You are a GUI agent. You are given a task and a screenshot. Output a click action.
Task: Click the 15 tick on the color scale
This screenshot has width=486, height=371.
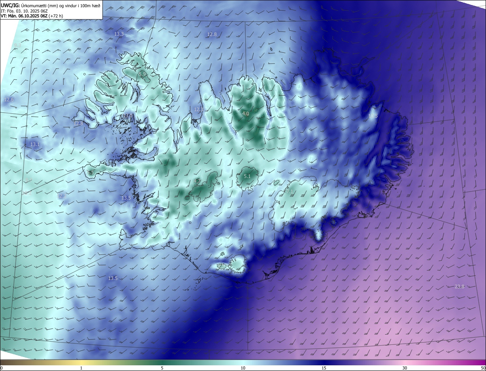(324, 368)
